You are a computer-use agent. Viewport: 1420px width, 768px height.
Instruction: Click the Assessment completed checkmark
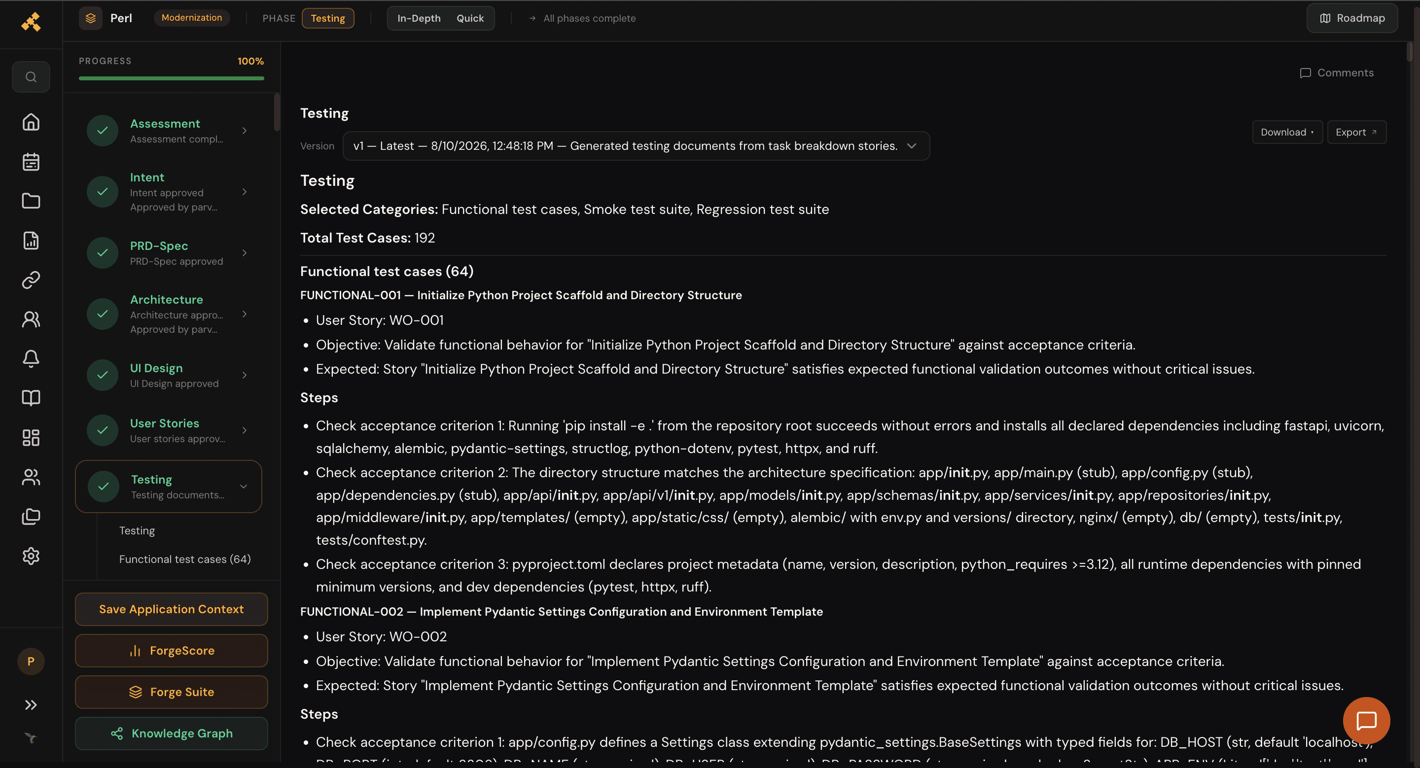coord(103,131)
